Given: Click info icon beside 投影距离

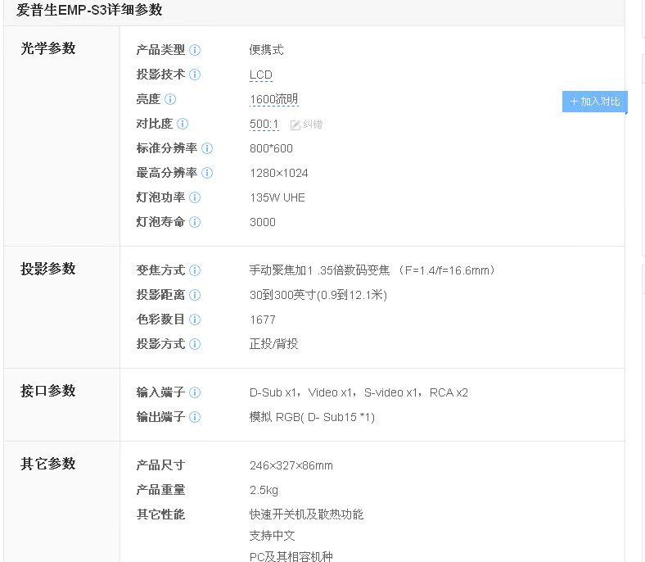Looking at the screenshot, I should coord(195,295).
